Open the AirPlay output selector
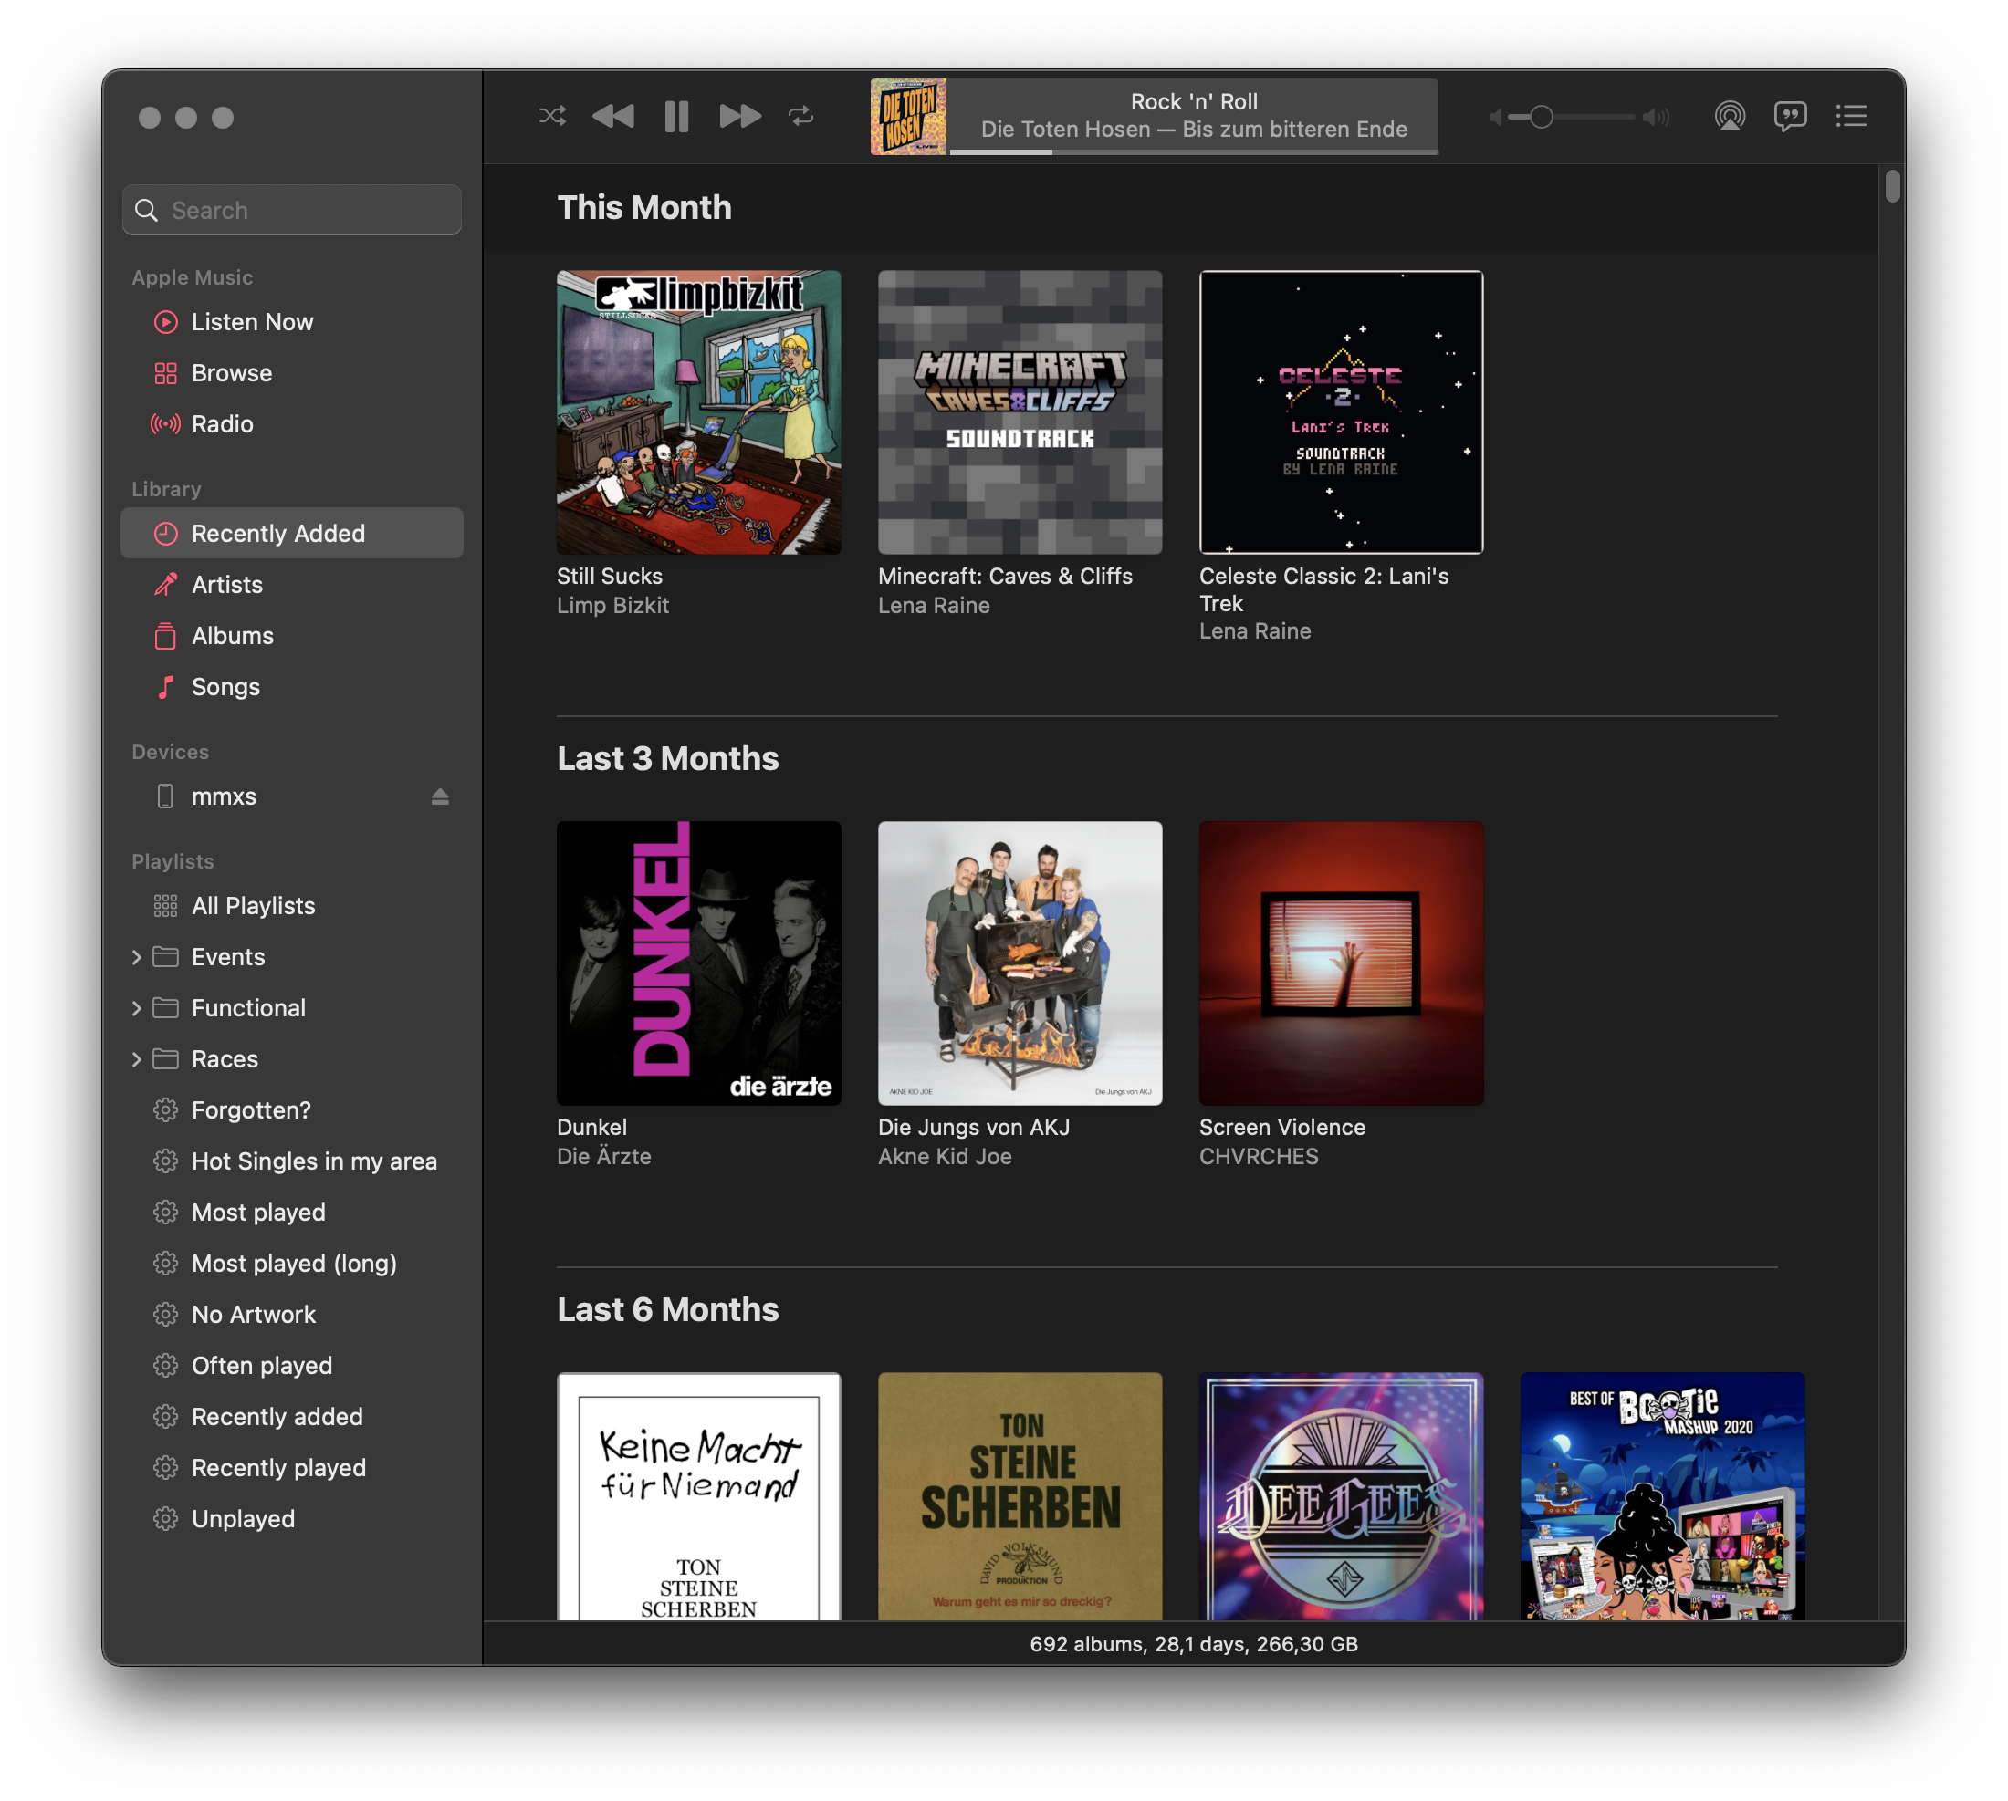This screenshot has width=2008, height=1801. [x=1729, y=117]
